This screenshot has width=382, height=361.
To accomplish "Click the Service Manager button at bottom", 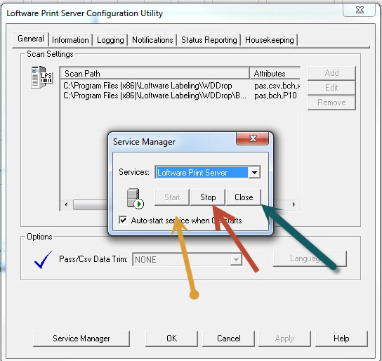I will 81,339.
